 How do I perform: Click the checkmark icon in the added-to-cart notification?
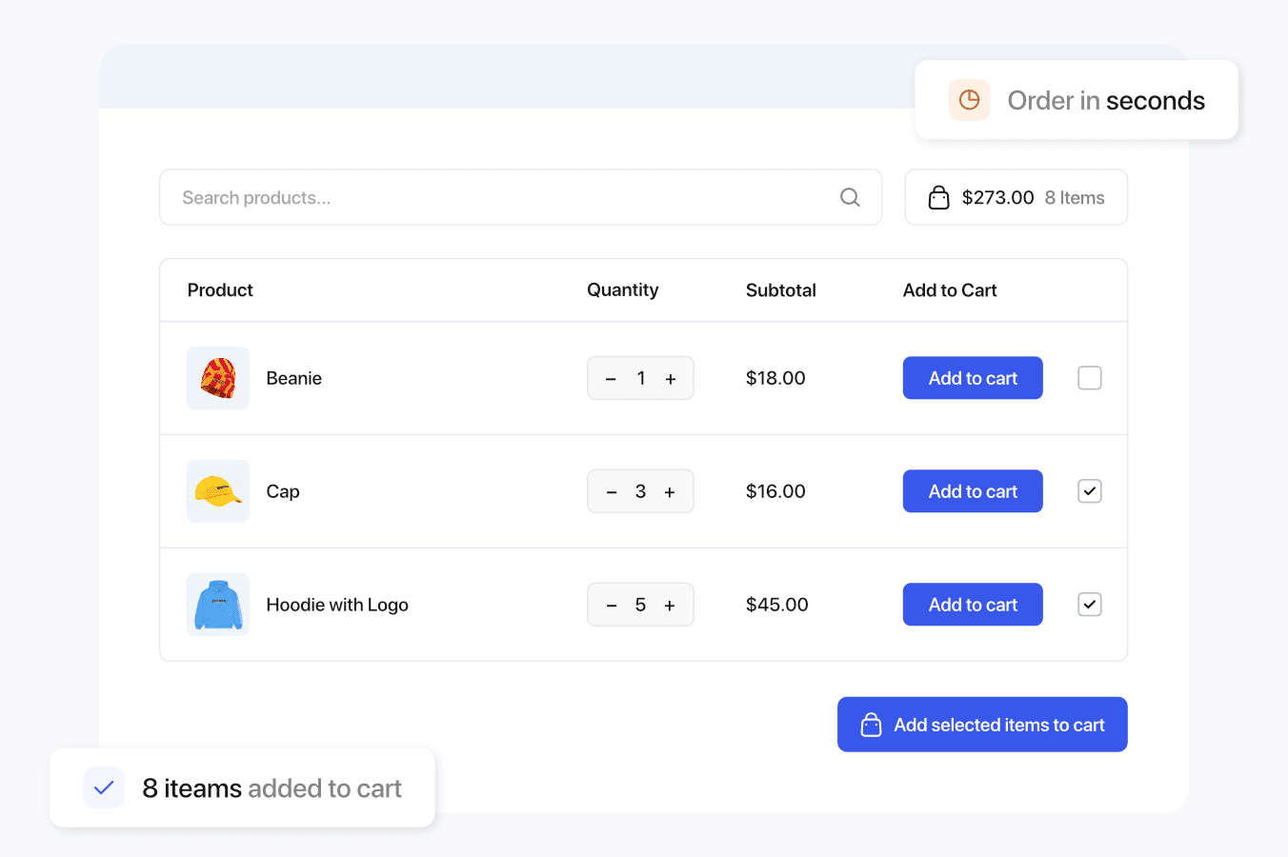tap(104, 787)
